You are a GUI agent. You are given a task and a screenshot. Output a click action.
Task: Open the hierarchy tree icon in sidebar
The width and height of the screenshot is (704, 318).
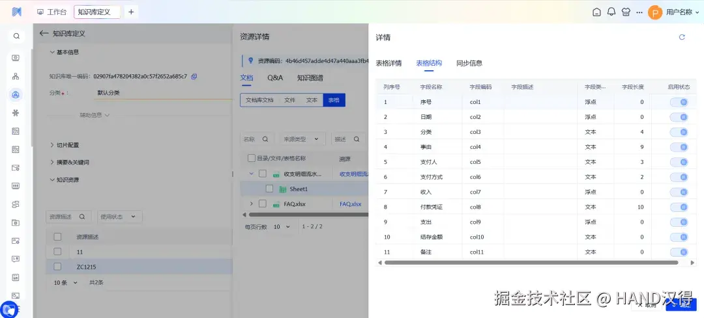[16, 76]
